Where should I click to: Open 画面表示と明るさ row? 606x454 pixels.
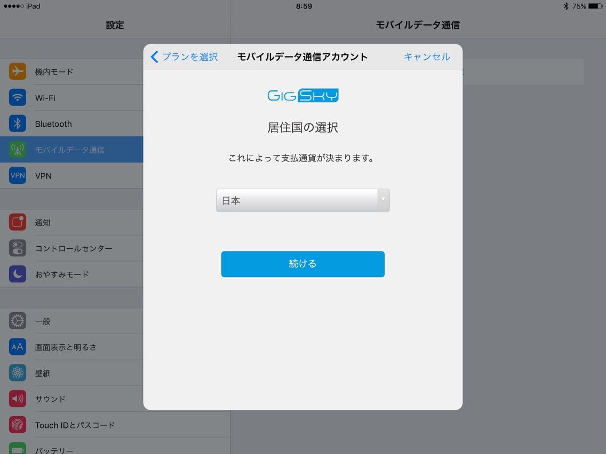tap(71, 347)
